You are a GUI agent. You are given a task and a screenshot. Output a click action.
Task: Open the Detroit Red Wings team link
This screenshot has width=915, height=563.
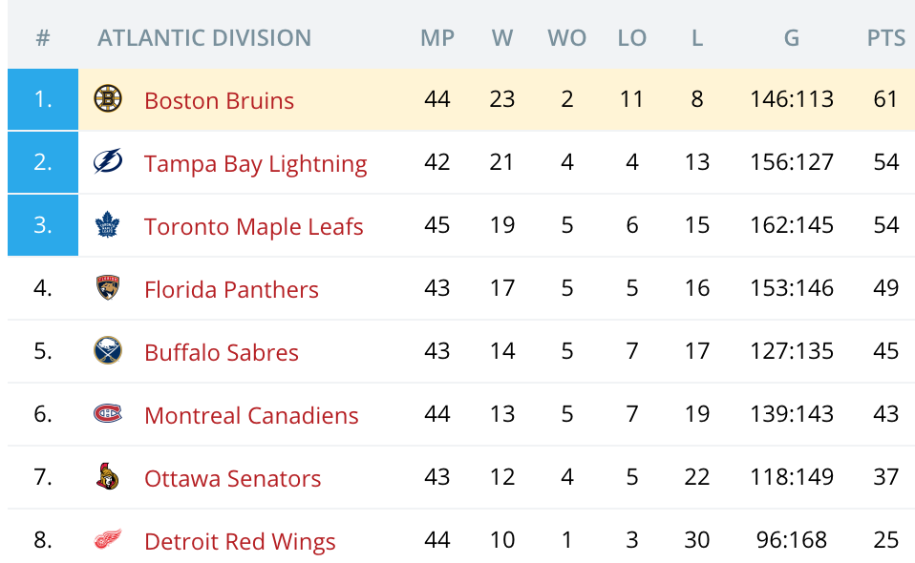[240, 541]
